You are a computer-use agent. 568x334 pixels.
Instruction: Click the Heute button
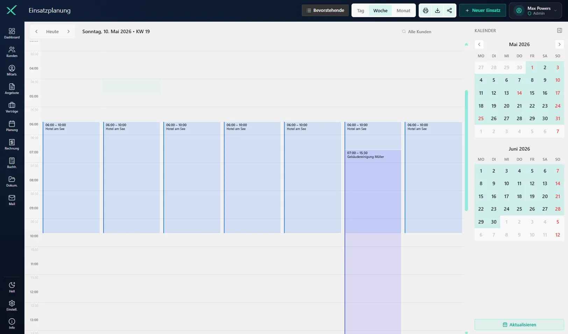point(52,31)
